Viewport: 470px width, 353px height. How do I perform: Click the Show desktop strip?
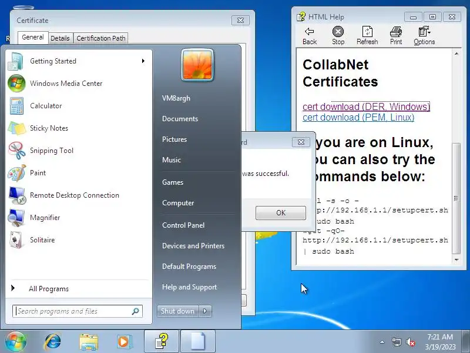point(466,342)
